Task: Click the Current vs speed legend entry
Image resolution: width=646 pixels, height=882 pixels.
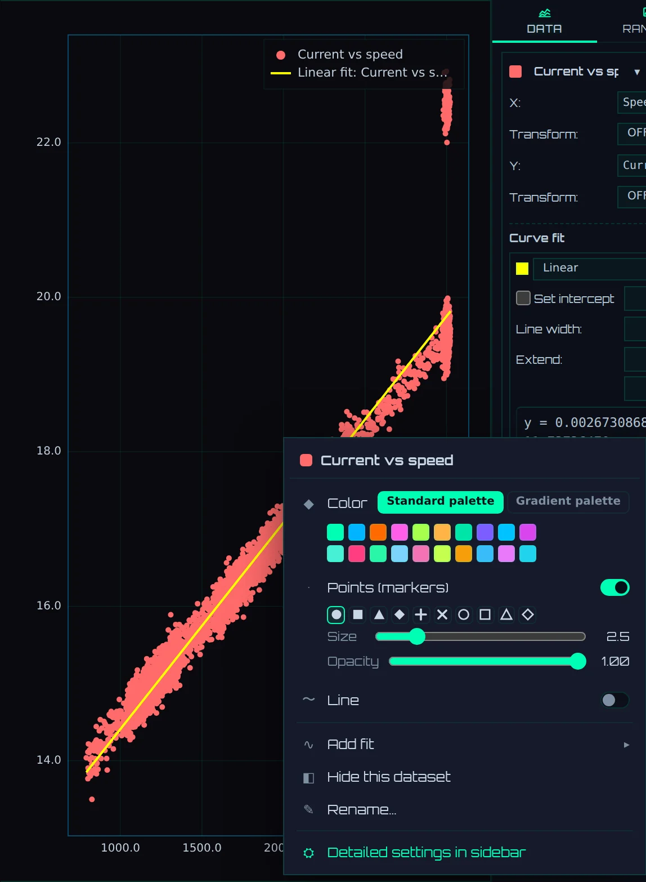Action: point(339,55)
